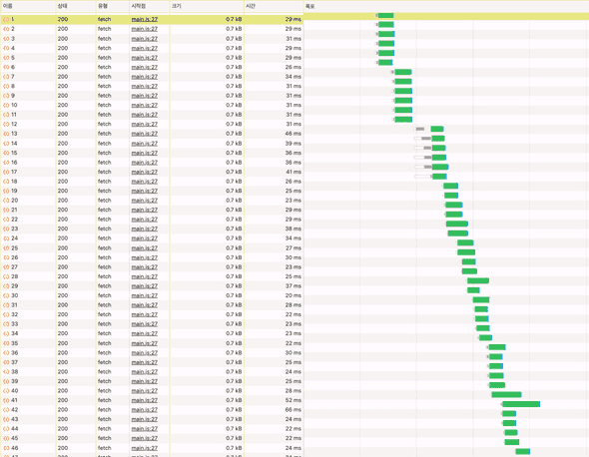Click the fetch icon beside request 41
Viewport: 589px width, 457px height.
tap(6, 401)
